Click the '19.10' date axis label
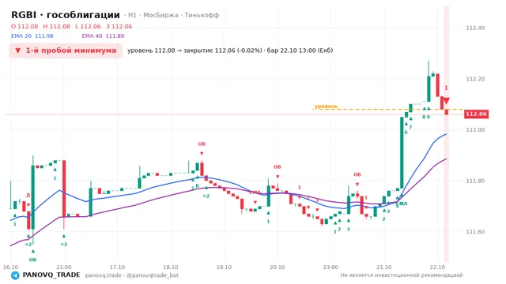Image resolution: width=506 pixels, height=284 pixels. coord(224,267)
